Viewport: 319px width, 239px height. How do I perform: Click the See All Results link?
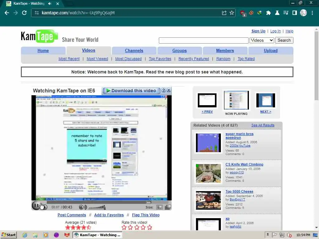coord(263,125)
